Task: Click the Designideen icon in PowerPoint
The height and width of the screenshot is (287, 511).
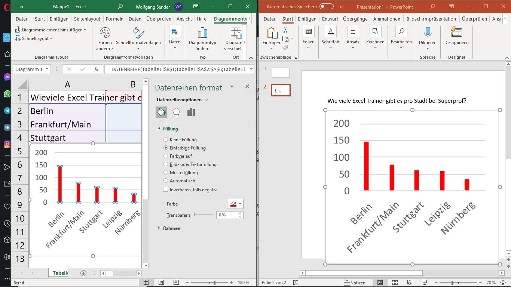Action: point(456,33)
